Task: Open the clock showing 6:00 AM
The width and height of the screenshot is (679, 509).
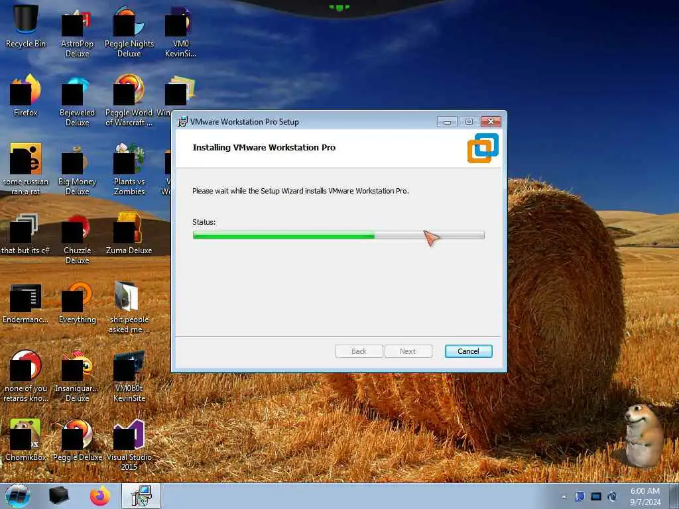Action: 645,496
